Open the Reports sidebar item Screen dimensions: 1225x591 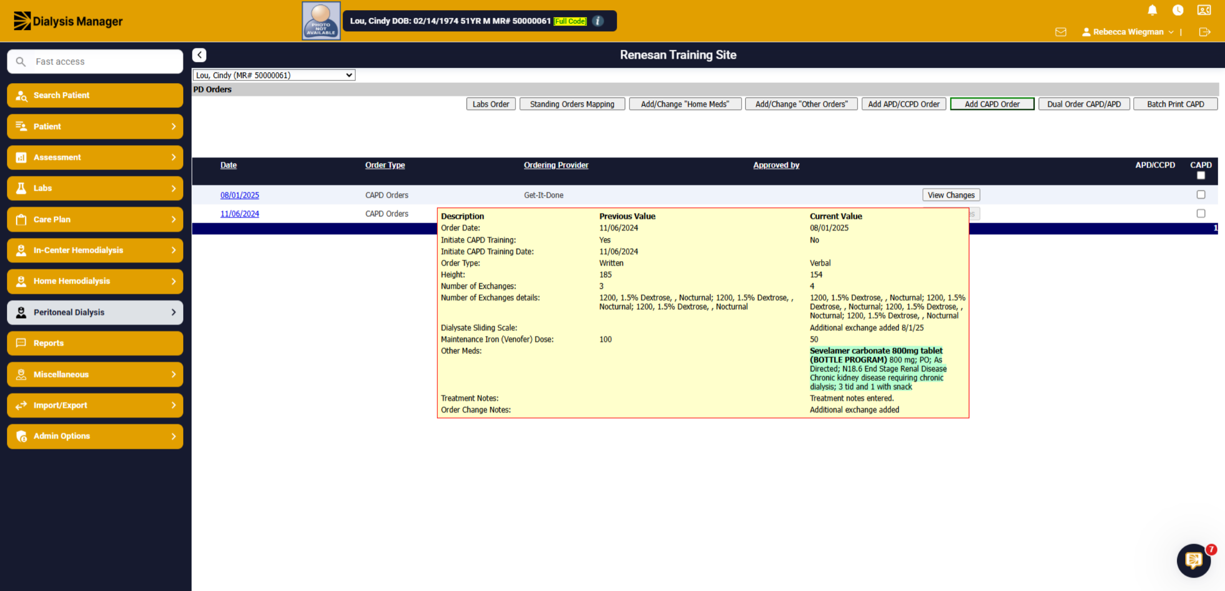coord(95,343)
